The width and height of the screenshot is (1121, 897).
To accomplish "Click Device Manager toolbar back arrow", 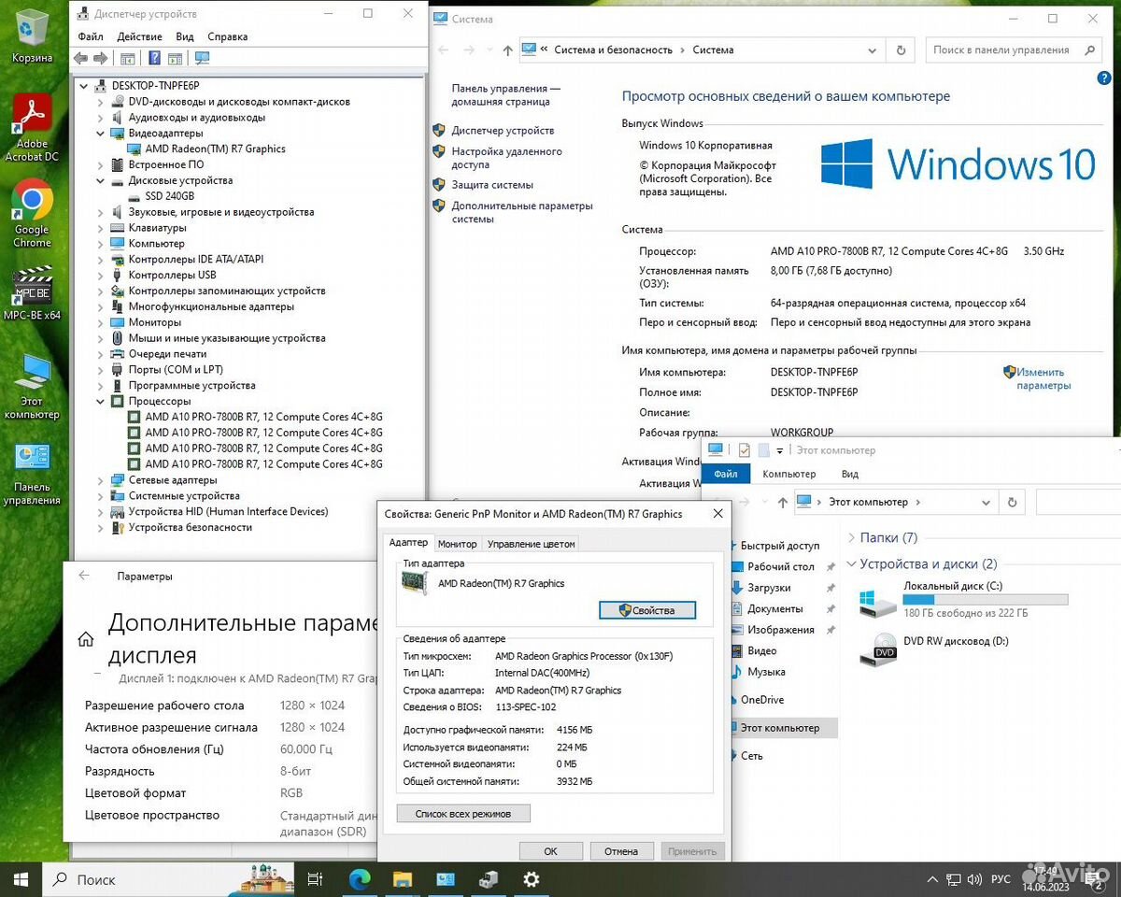I will point(80,58).
